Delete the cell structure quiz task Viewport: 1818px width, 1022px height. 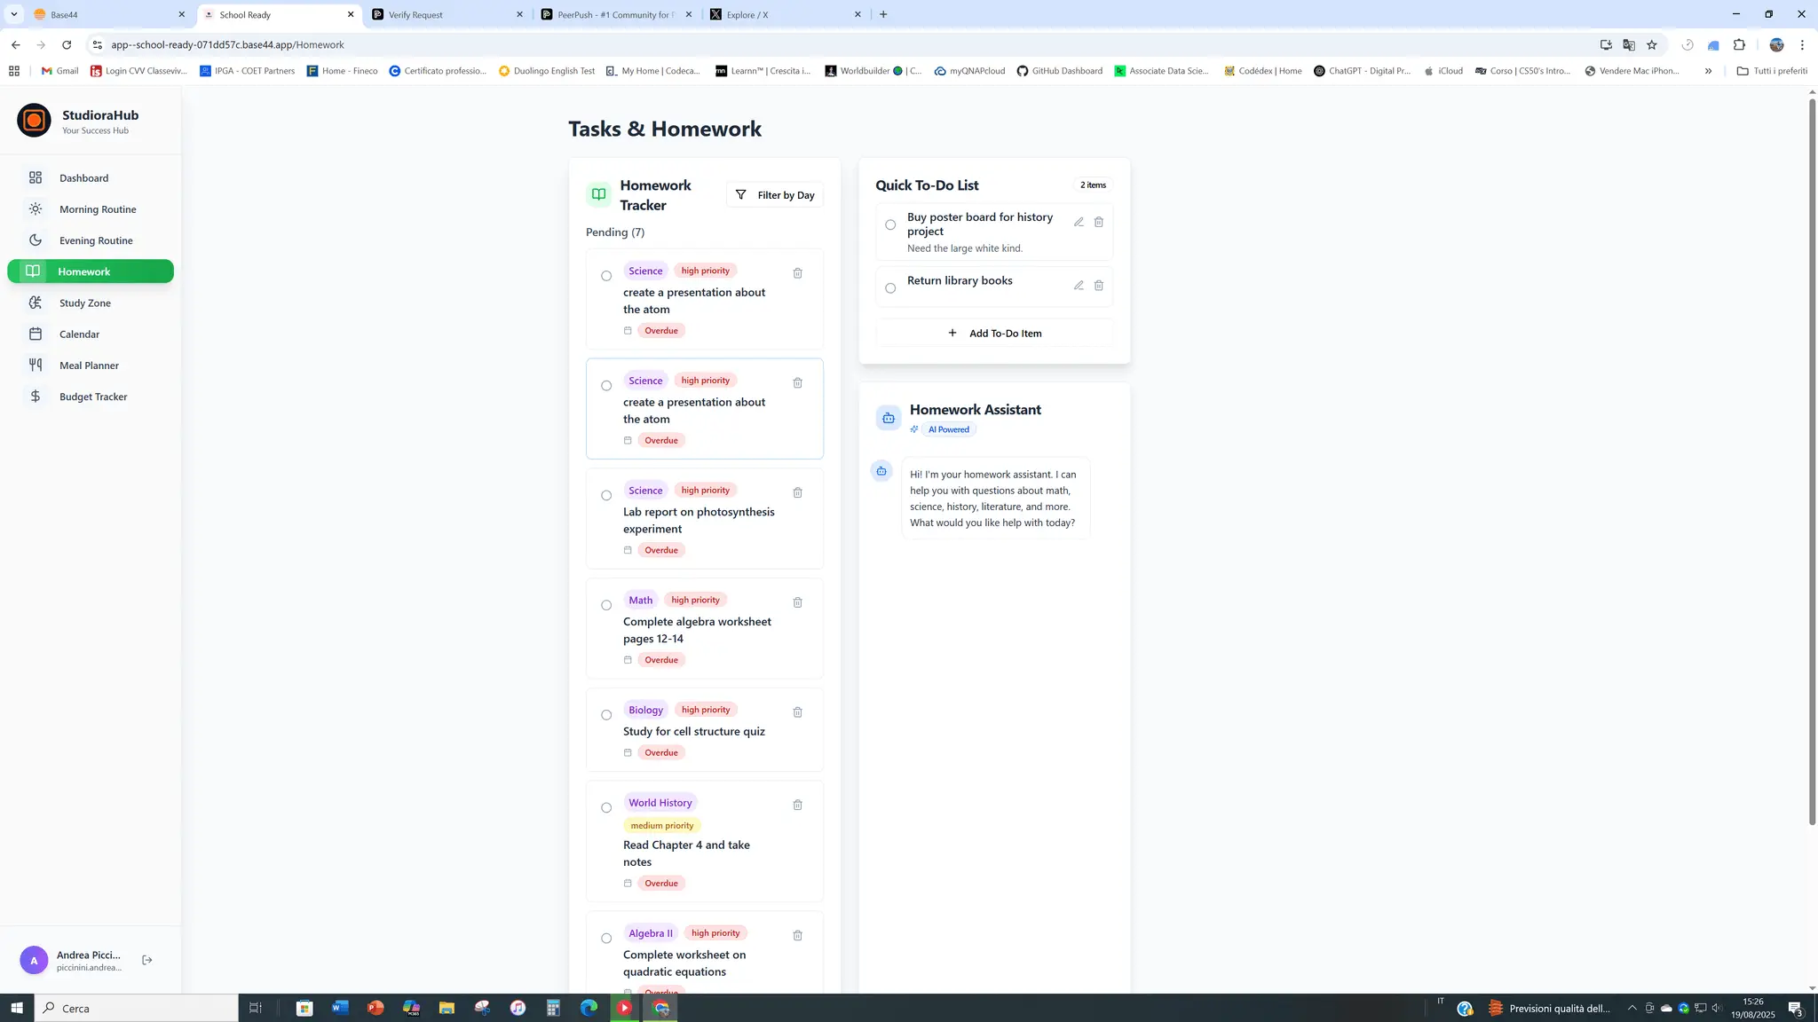(797, 712)
